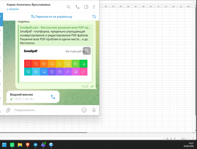Image resolution: width=197 pixels, height=149 pixels.
Task: Select spreadsheet column header AJ
Action: [166, 6]
